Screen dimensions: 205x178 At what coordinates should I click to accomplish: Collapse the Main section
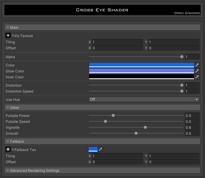pyautogui.click(x=8, y=28)
